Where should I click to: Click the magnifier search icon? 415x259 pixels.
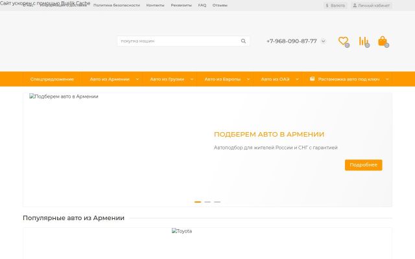[243, 41]
